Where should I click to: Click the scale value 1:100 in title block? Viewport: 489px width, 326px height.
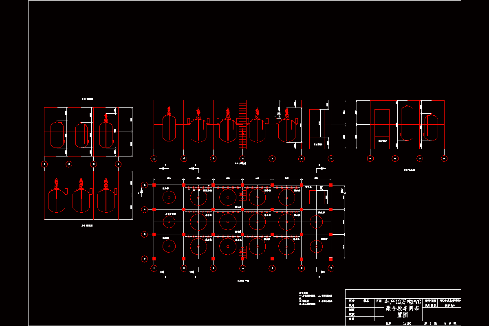[x=406, y=323]
